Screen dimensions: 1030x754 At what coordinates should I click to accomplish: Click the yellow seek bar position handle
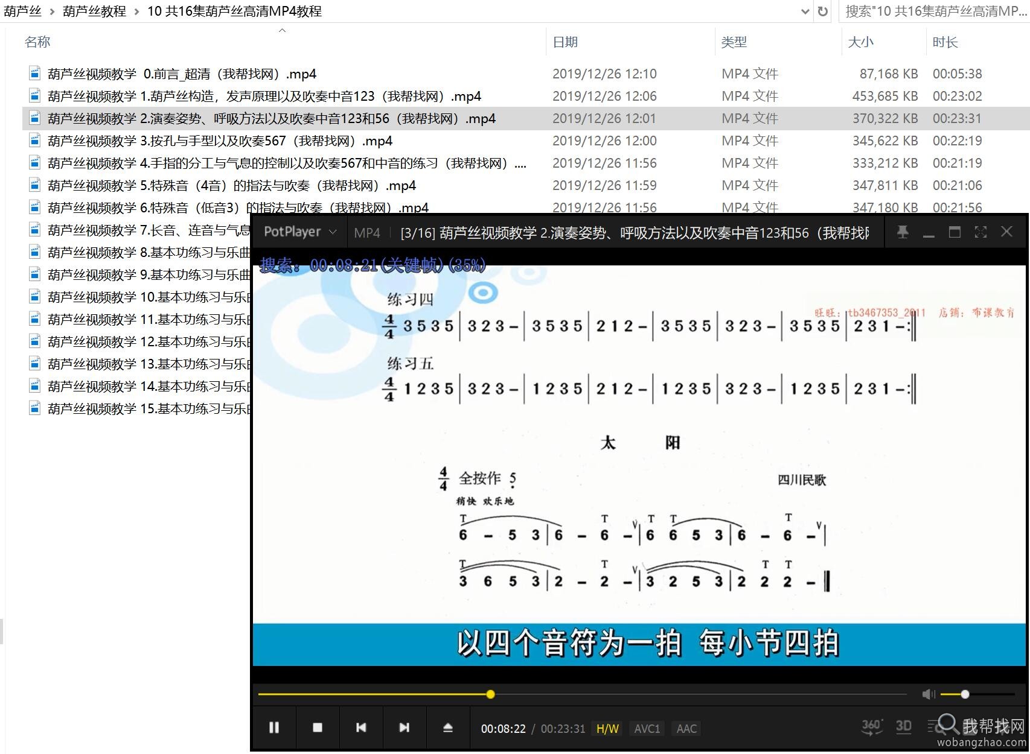coord(490,694)
